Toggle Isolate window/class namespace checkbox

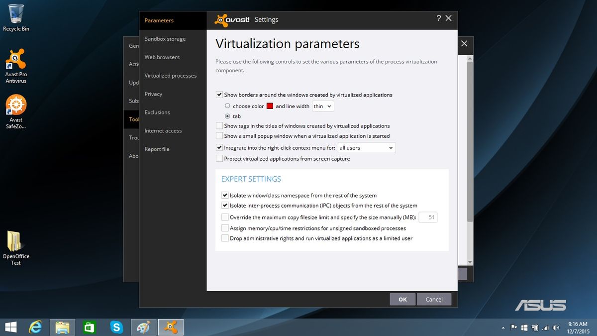click(x=225, y=196)
